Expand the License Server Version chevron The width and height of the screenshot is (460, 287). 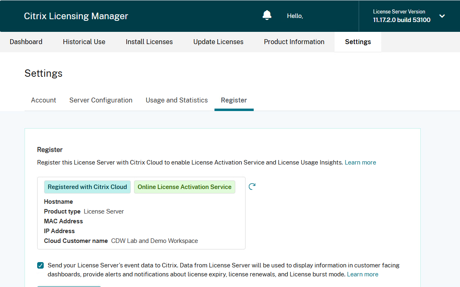[442, 16]
